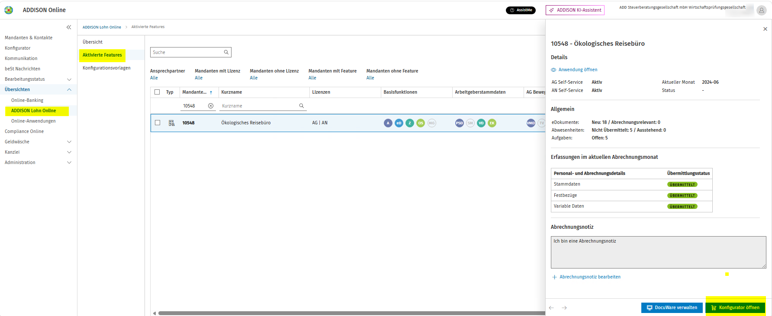772x316 pixels.
Task: Click the greyed-out "MG" badge
Action: pyautogui.click(x=431, y=123)
